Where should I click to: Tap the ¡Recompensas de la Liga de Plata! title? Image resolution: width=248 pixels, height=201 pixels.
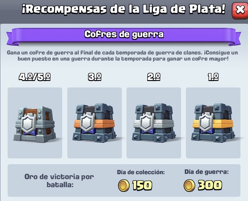pyautogui.click(x=124, y=9)
